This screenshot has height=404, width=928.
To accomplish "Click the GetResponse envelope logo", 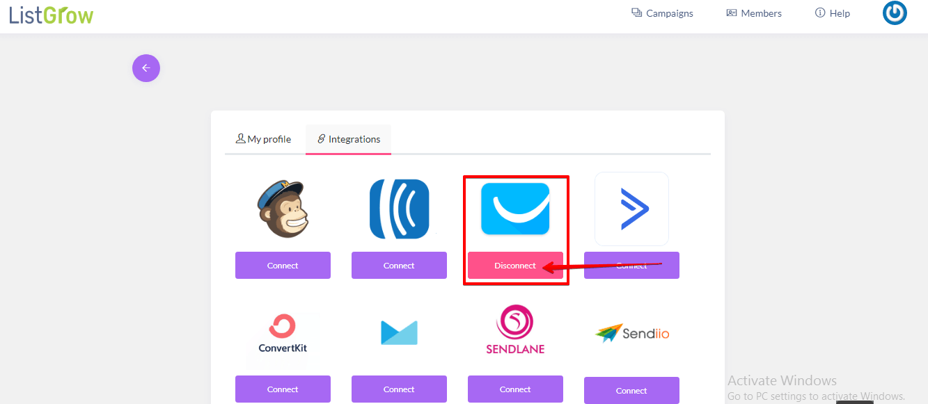I will click(515, 209).
